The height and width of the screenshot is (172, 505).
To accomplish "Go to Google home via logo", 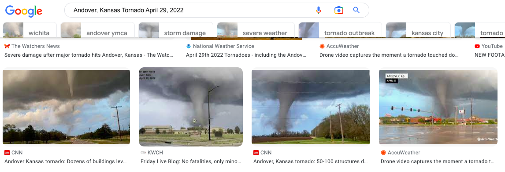I will 24,11.
